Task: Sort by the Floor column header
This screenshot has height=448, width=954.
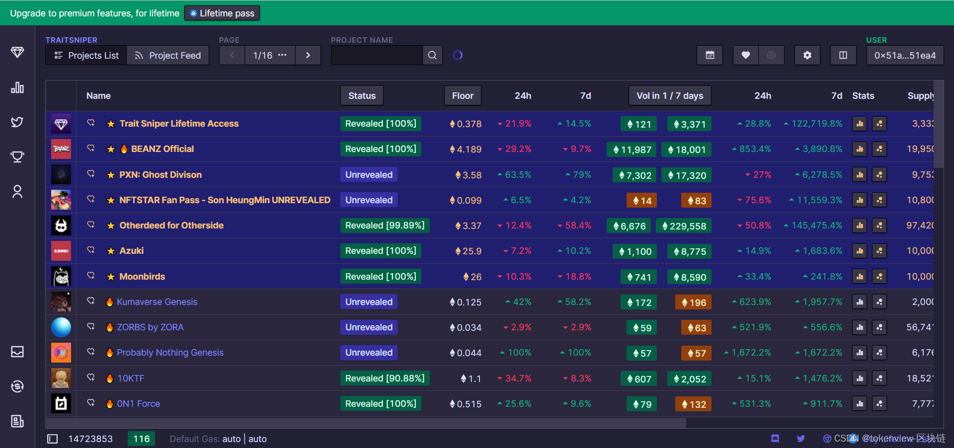Action: tap(463, 96)
